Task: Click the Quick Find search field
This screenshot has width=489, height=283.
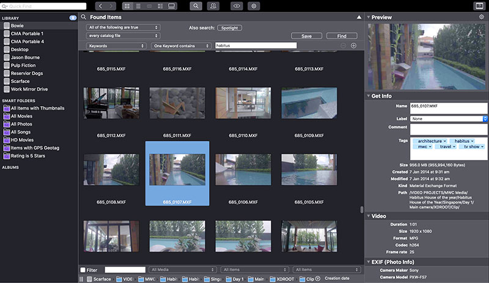Action: pyautogui.click(x=43, y=6)
